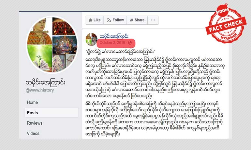Click the Like thumbs-up button

pyautogui.click(x=95, y=20)
